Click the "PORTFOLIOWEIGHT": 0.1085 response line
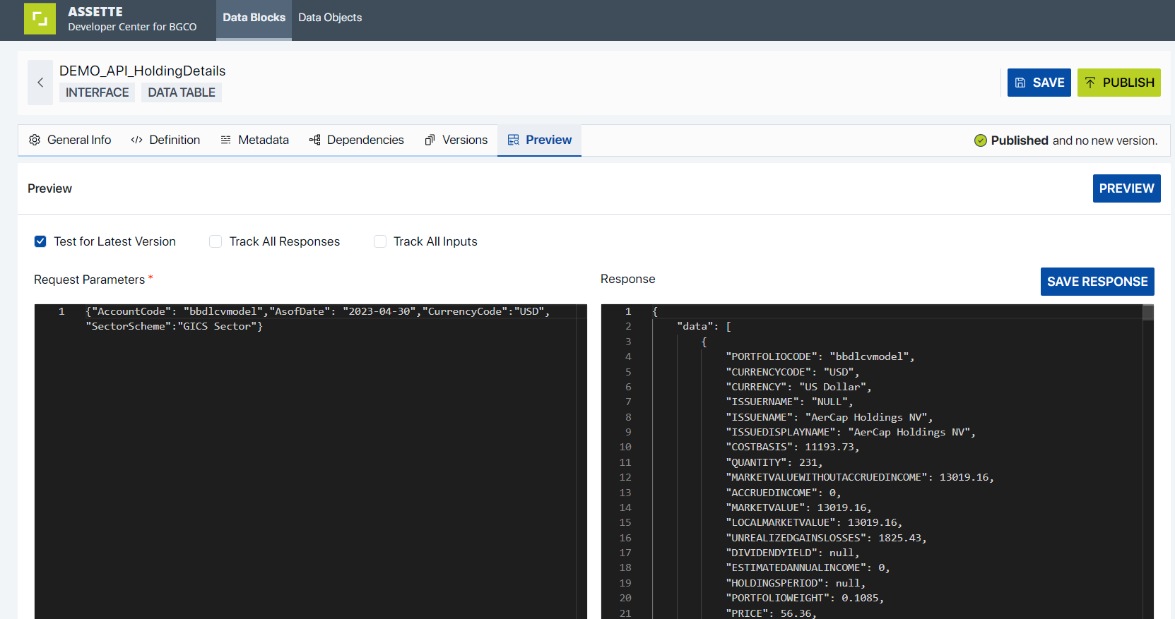The width and height of the screenshot is (1175, 619). tap(805, 598)
